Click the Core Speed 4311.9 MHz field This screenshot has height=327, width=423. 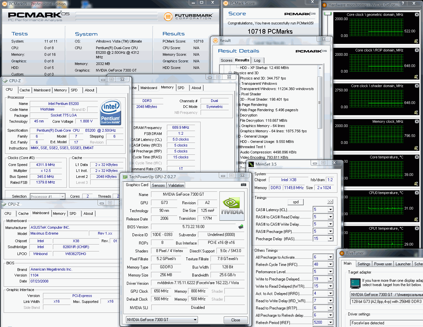click(x=46, y=165)
